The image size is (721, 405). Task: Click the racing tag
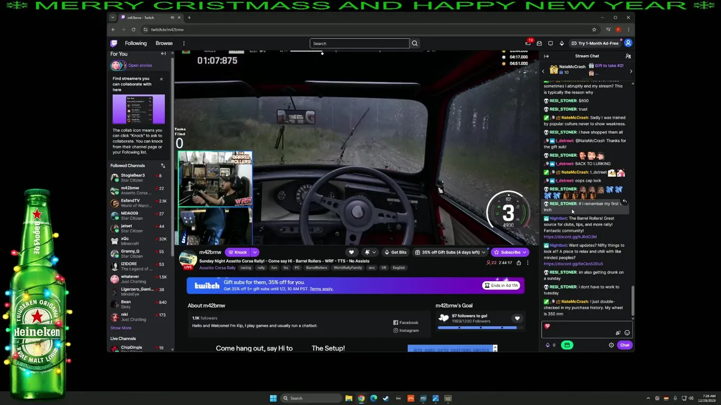(246, 268)
